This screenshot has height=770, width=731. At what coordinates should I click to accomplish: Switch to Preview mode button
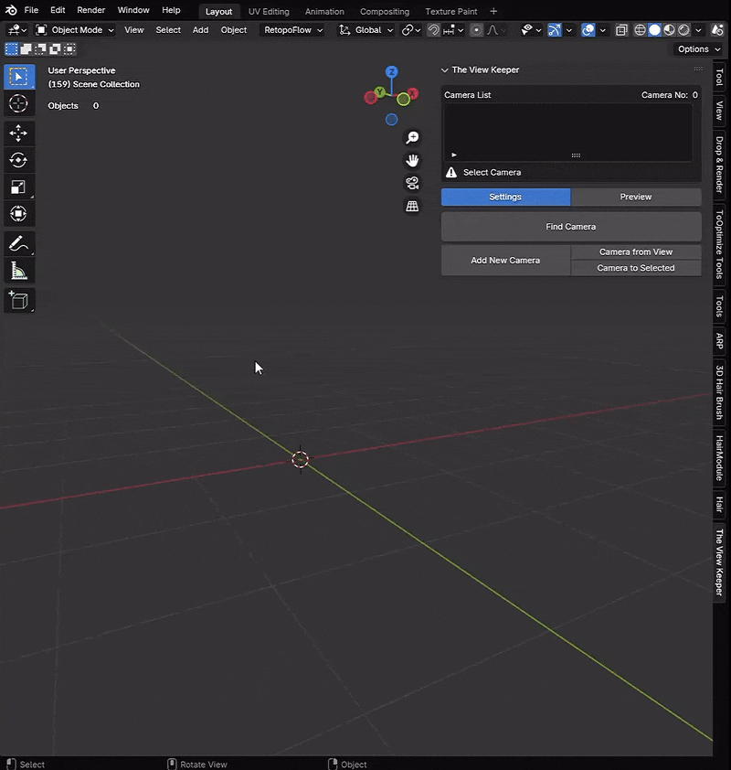pyautogui.click(x=636, y=197)
